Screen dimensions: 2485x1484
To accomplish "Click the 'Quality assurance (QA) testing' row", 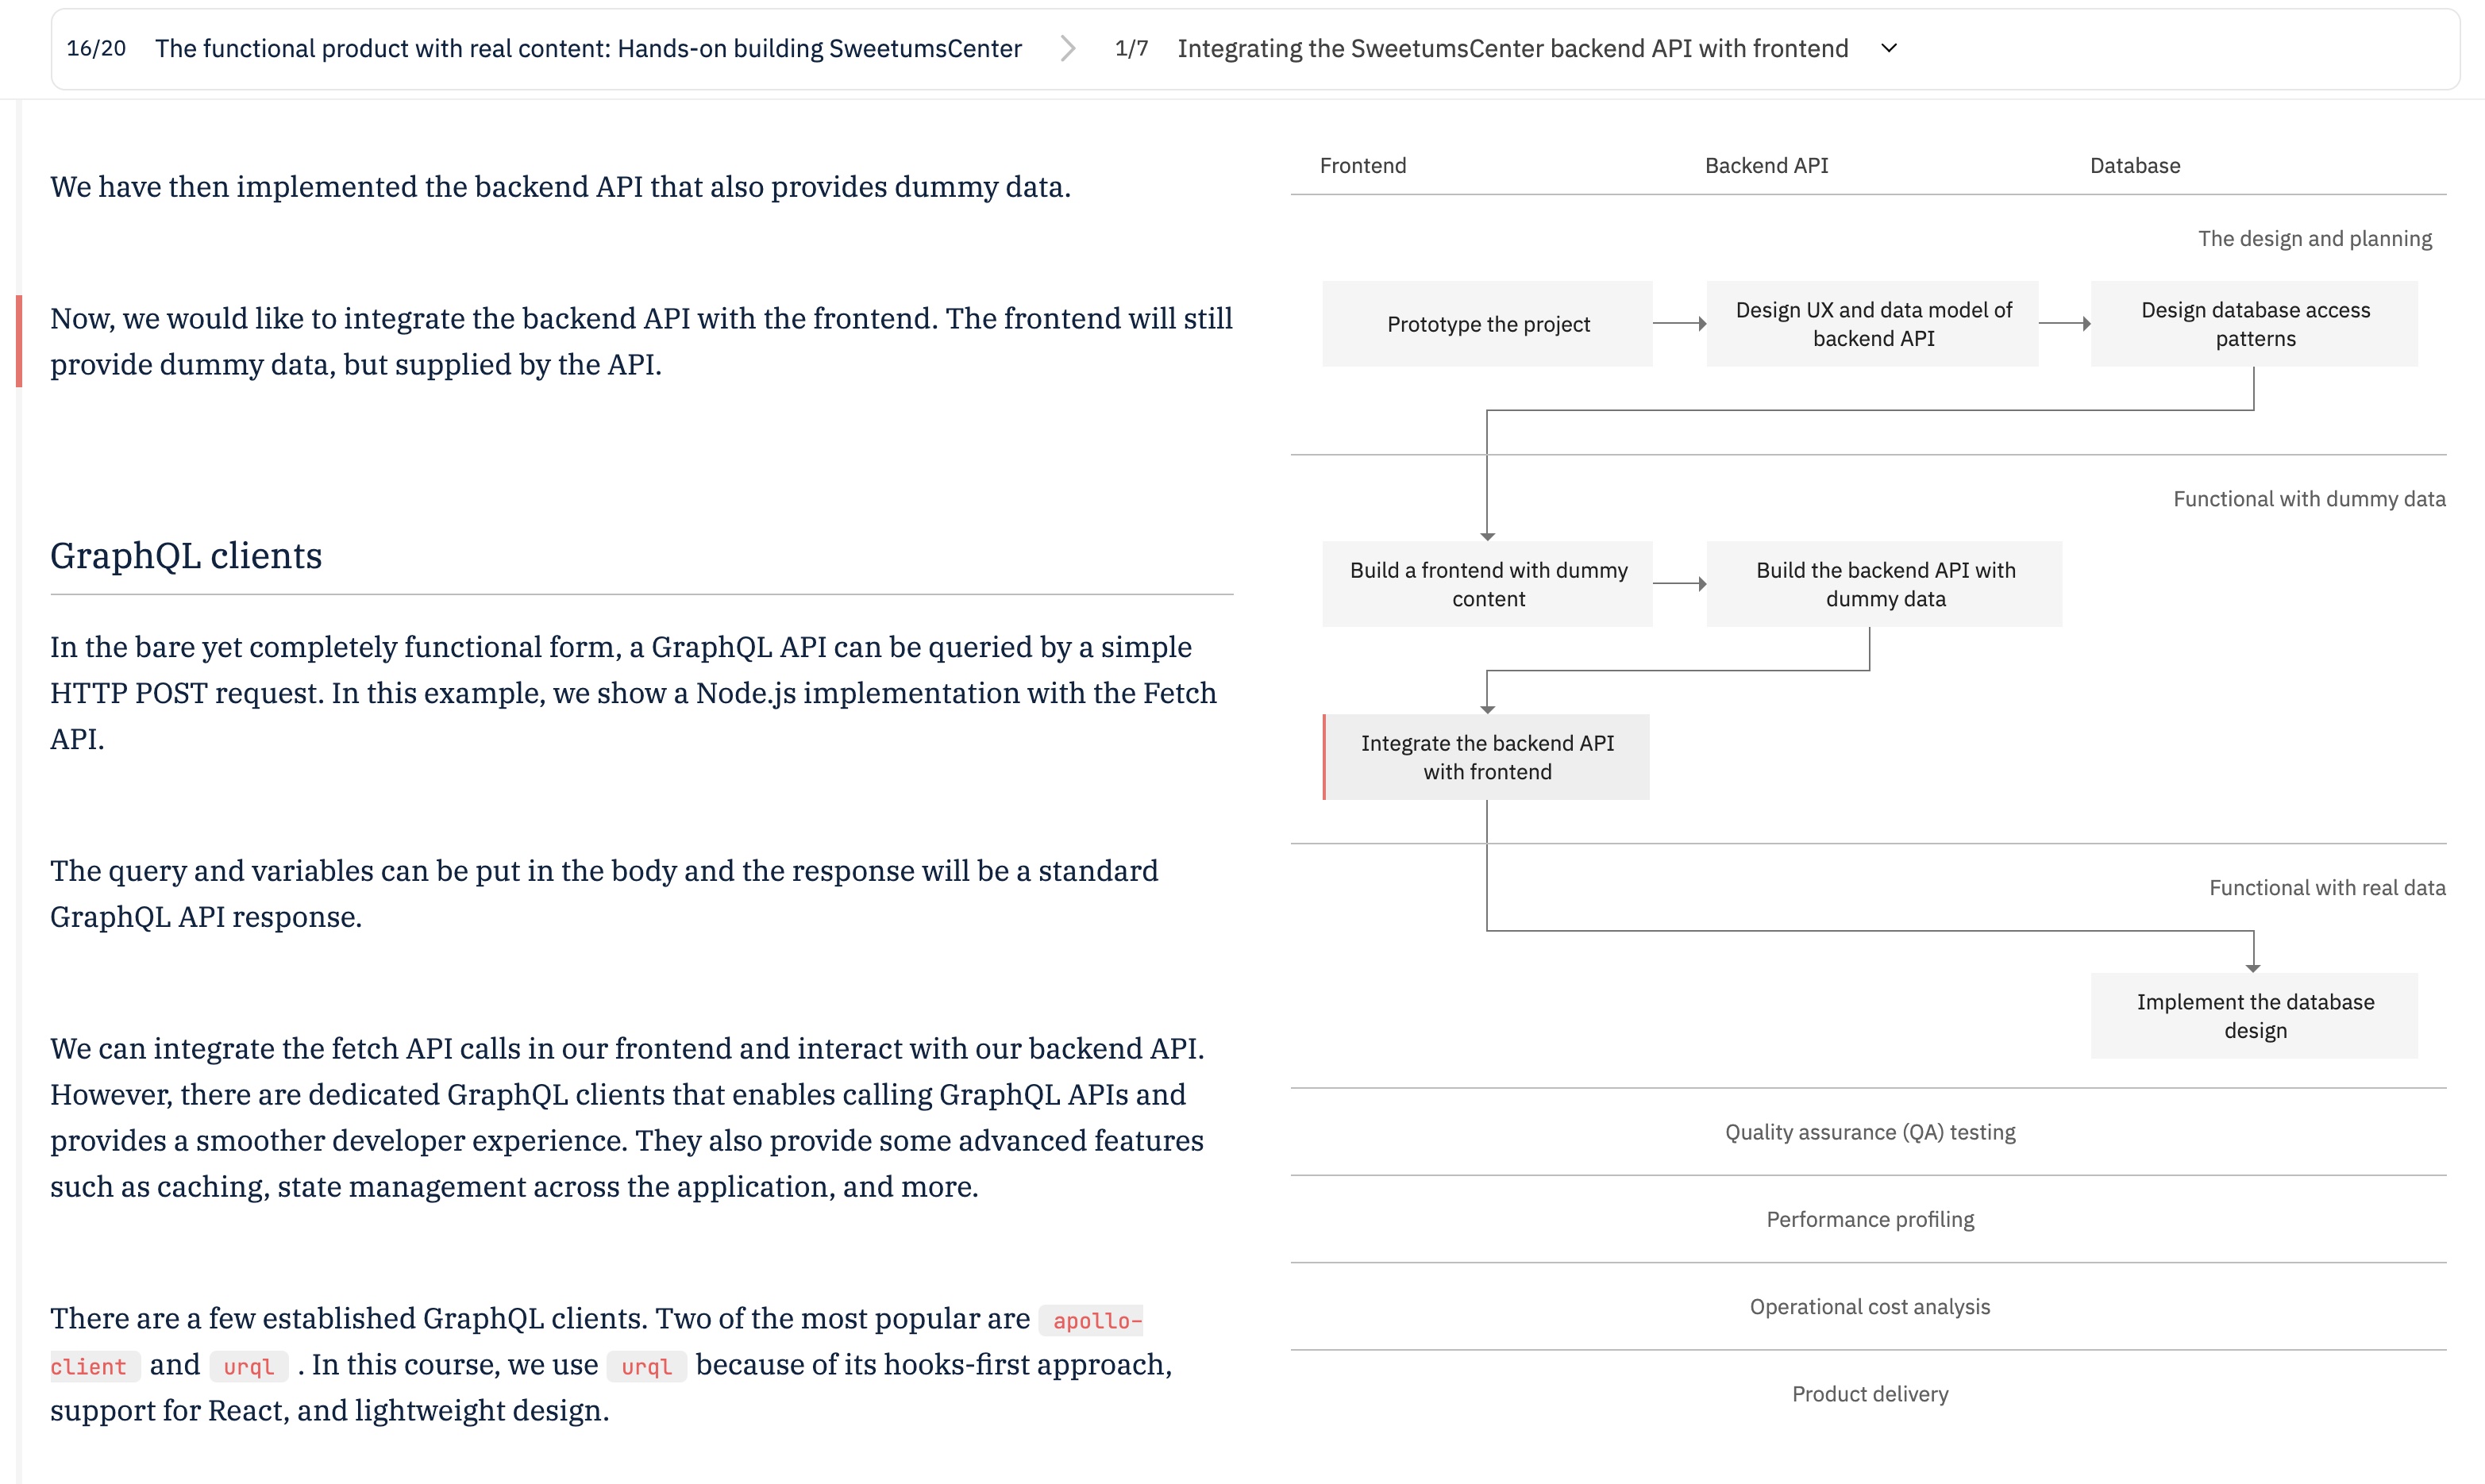I will pos(1869,1132).
